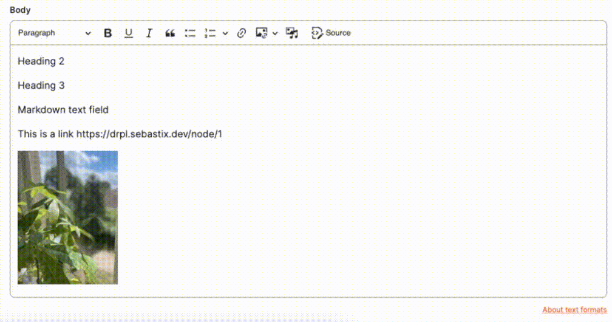This screenshot has height=322, width=612.
Task: Click the https://drpl.sebastix.dev/node/1 URL text
Action: 149,134
